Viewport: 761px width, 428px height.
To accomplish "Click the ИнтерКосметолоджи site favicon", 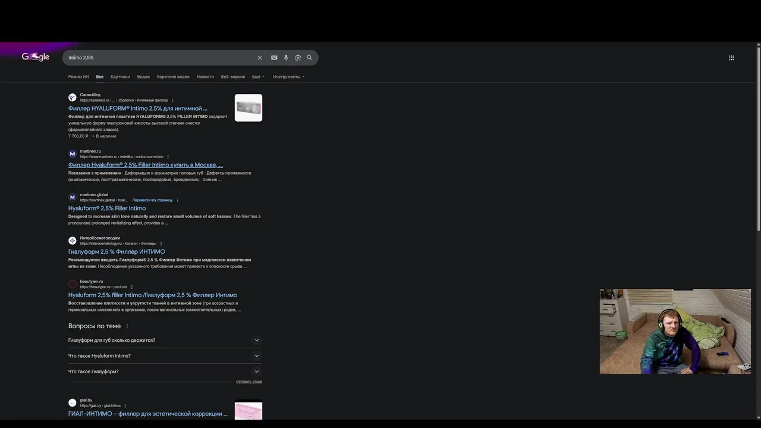I will click(73, 241).
